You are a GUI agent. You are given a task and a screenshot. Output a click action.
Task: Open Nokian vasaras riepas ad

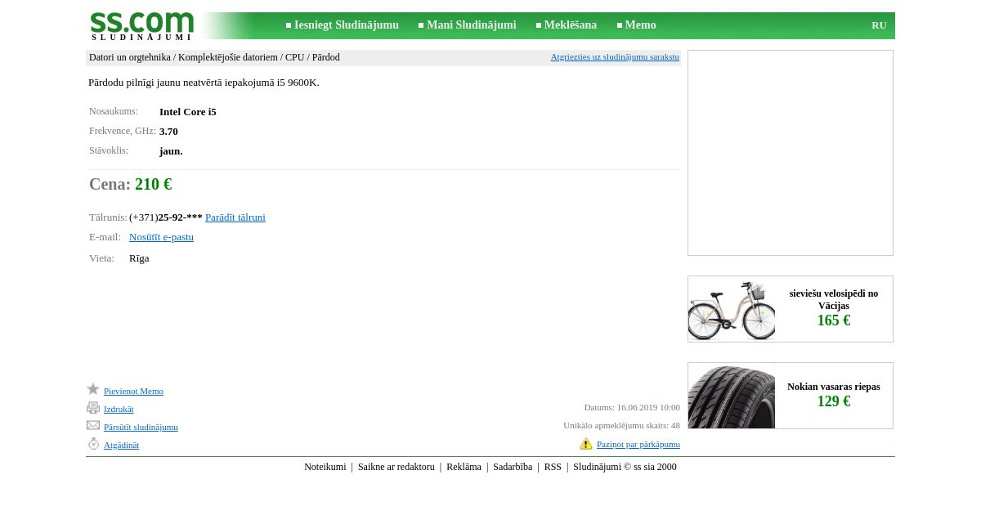click(834, 387)
